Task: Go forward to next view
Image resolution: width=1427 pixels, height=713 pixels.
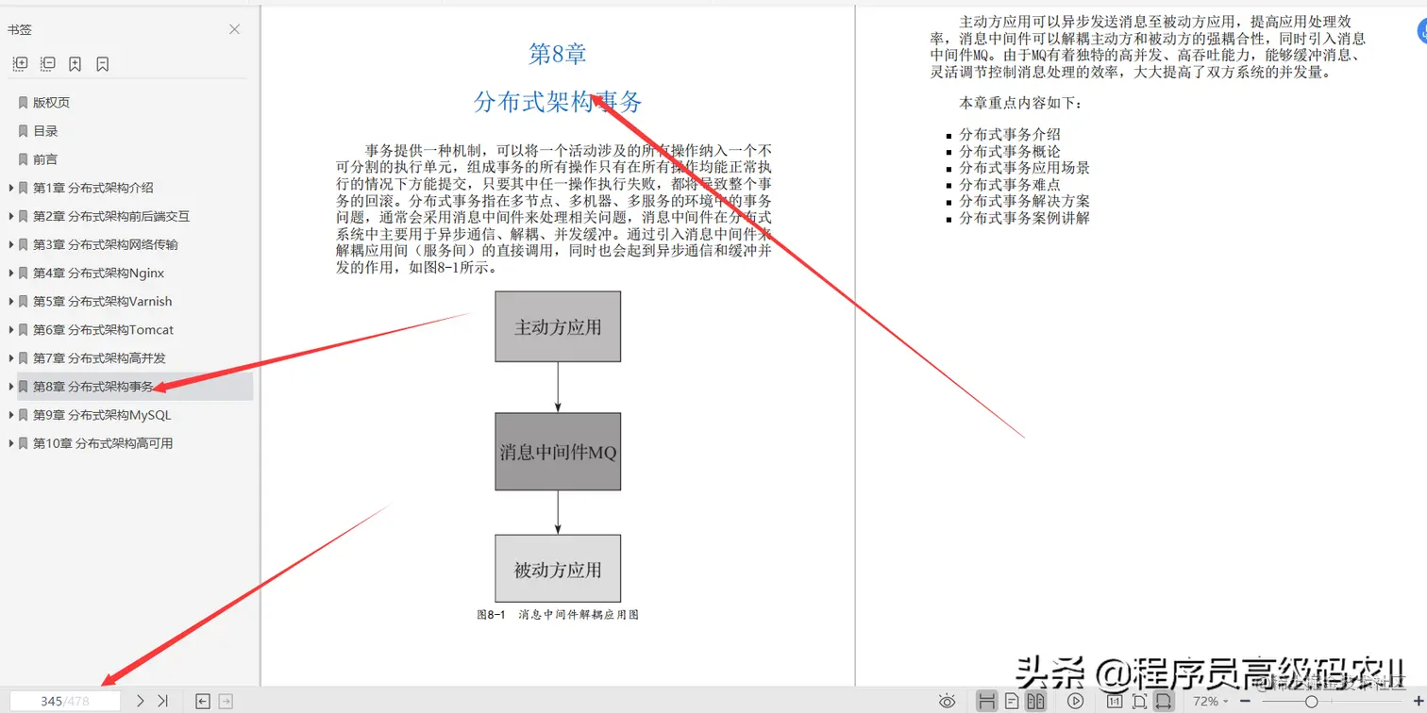Action: 226,701
